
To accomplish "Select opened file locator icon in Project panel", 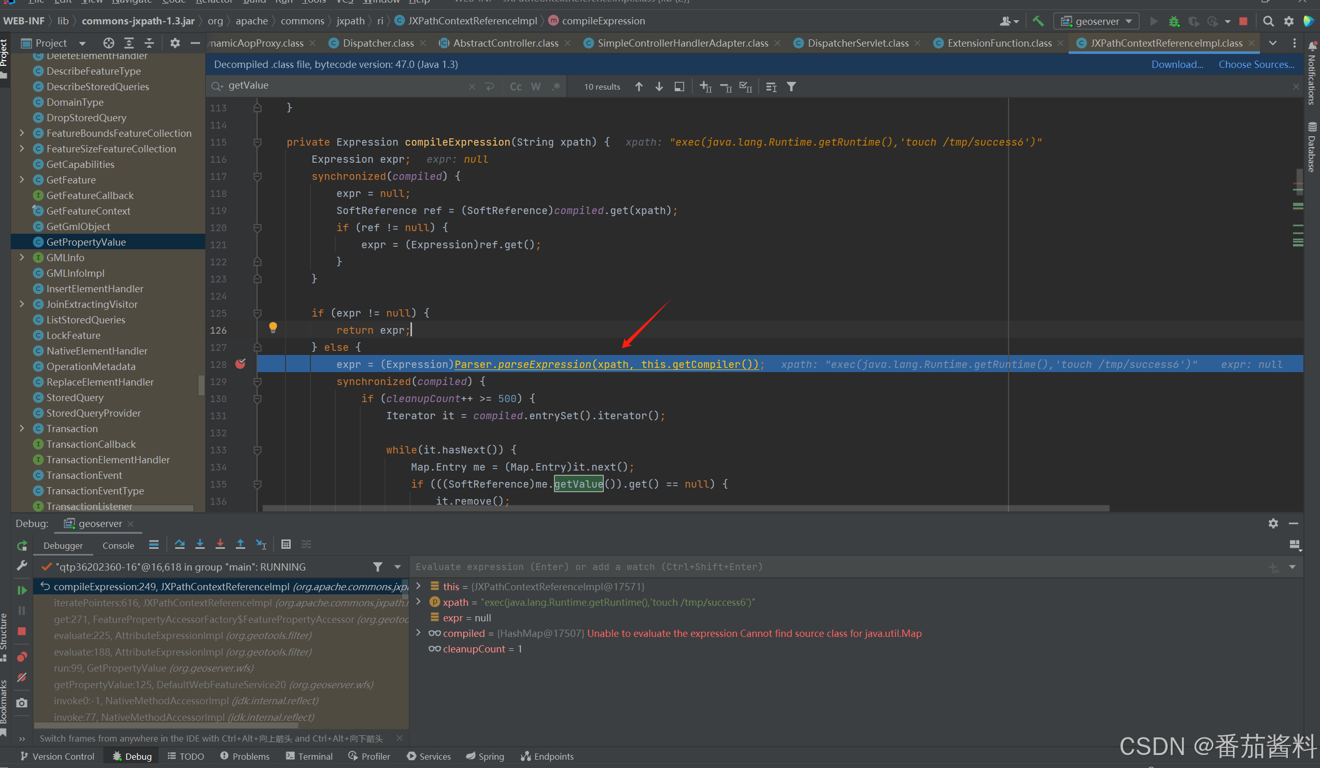I will point(108,43).
